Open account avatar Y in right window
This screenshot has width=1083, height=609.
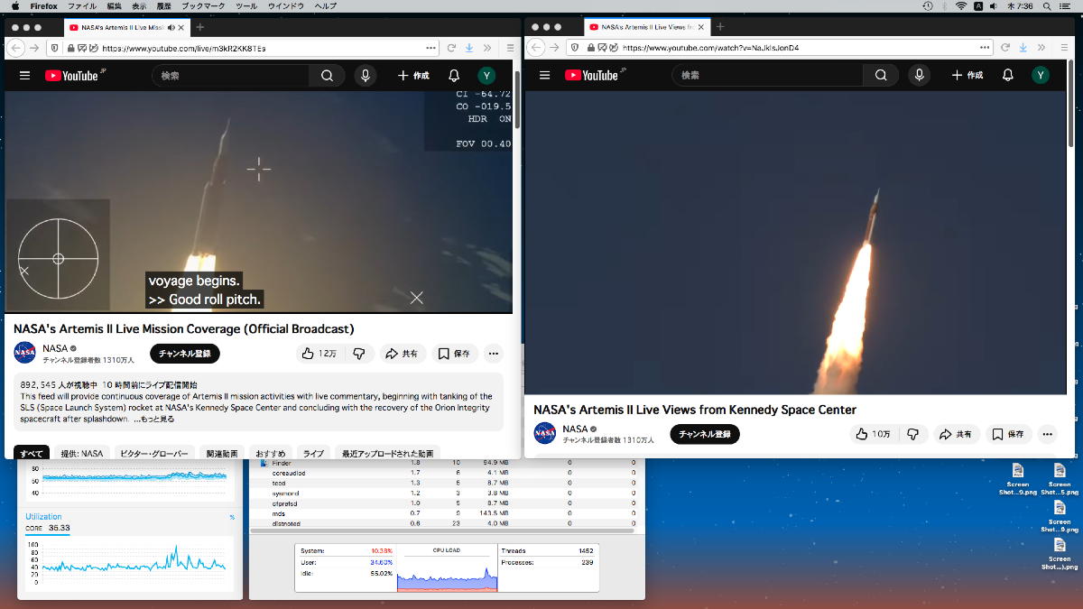click(x=1041, y=76)
